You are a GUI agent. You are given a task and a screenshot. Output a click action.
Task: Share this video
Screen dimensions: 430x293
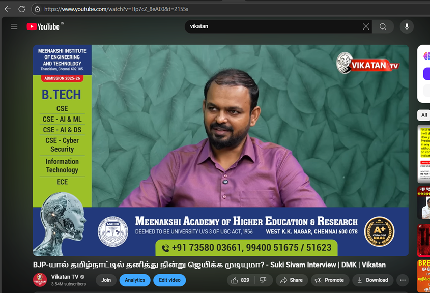(x=291, y=280)
